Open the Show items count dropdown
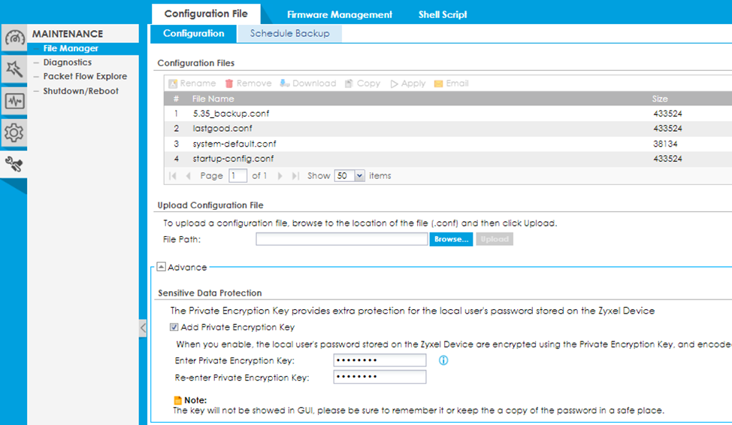The height and width of the screenshot is (425, 732). [x=359, y=176]
